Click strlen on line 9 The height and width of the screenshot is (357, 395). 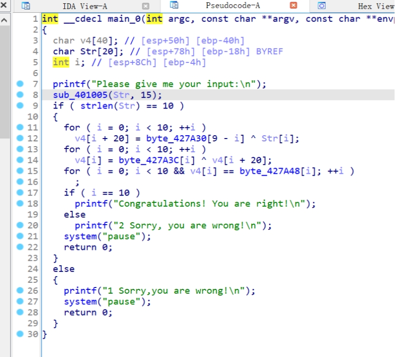[96, 106]
